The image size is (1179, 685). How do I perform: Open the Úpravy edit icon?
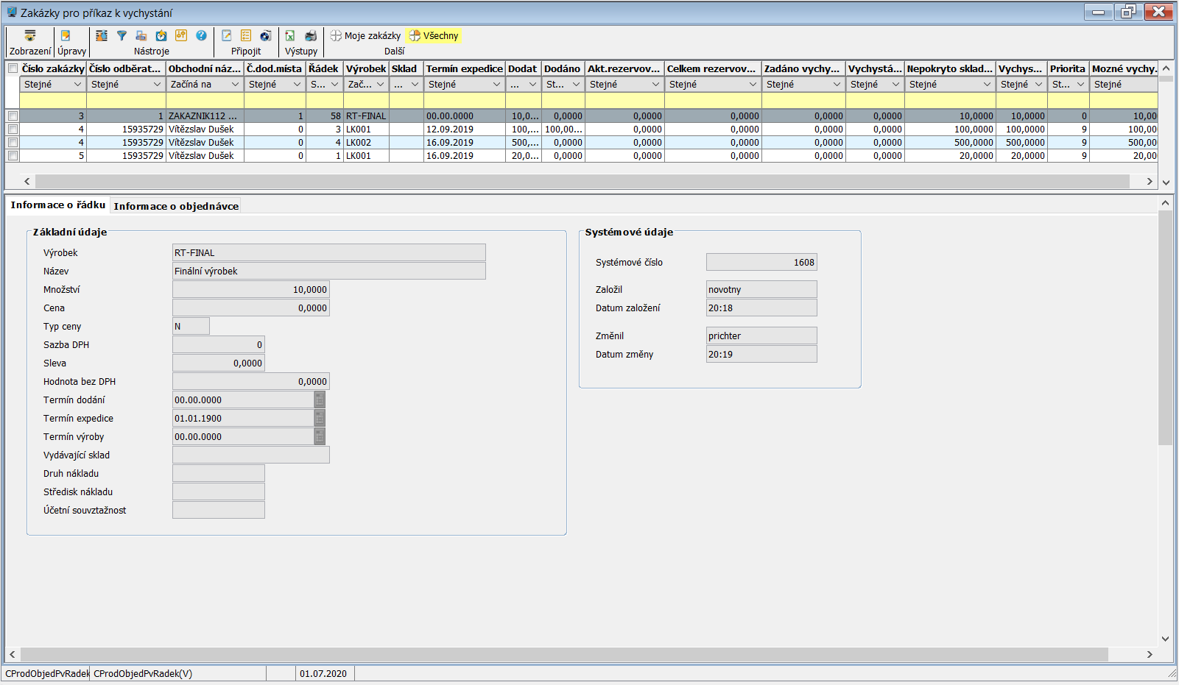pos(66,35)
